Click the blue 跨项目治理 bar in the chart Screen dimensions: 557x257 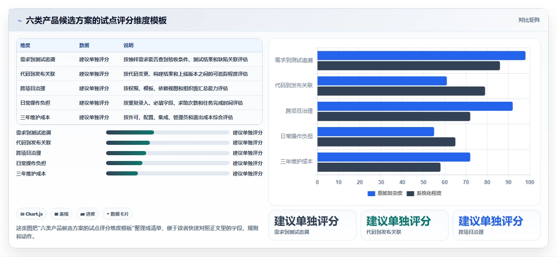tap(415, 106)
